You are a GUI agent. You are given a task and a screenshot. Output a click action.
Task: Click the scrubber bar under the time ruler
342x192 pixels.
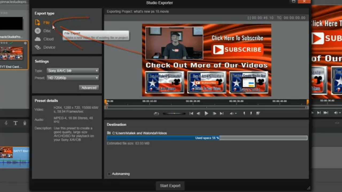[206, 107]
